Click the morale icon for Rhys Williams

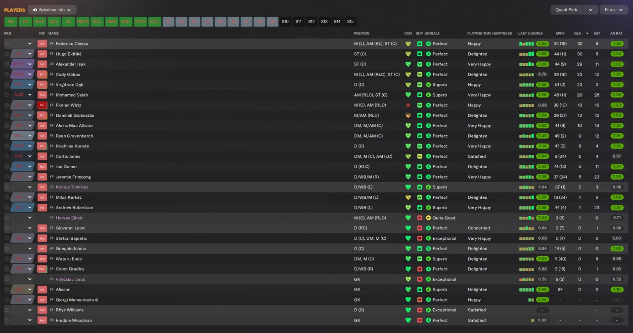(x=428, y=310)
